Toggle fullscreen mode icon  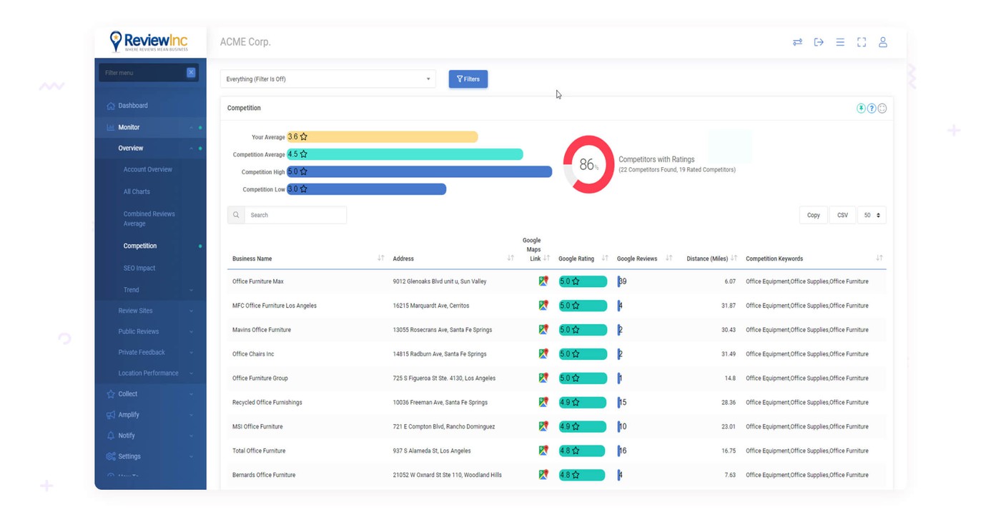click(862, 42)
